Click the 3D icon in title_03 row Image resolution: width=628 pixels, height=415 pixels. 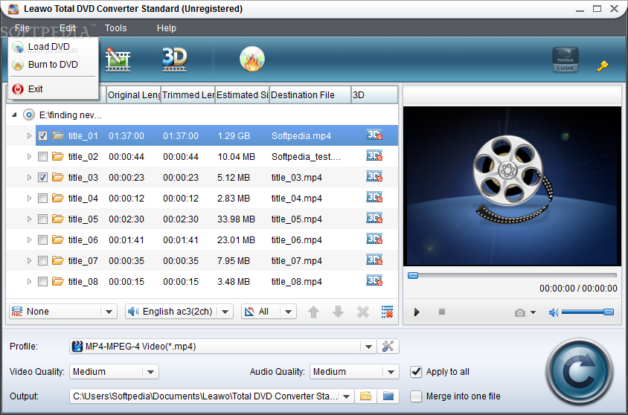[x=374, y=176]
